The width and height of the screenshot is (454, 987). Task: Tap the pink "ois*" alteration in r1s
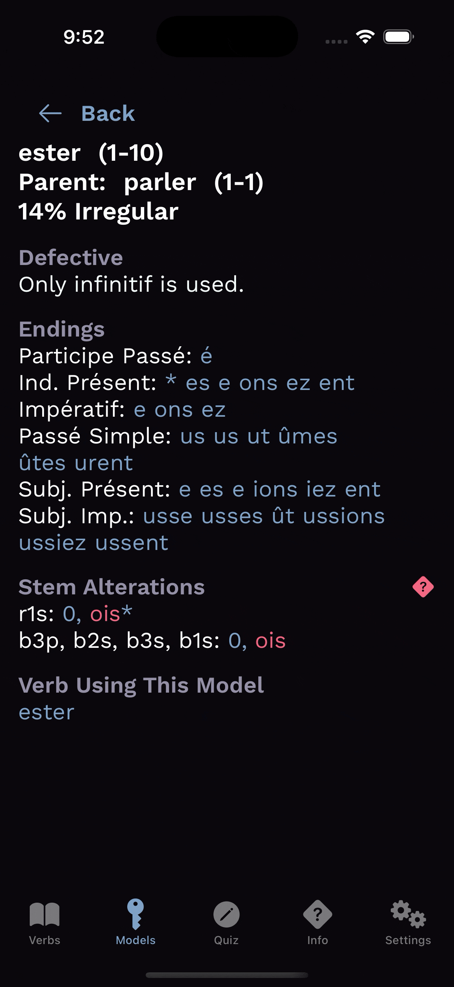111,614
